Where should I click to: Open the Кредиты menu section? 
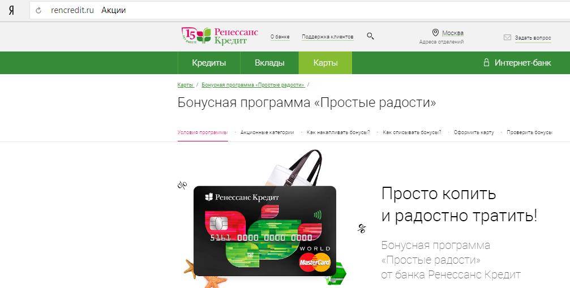point(209,63)
